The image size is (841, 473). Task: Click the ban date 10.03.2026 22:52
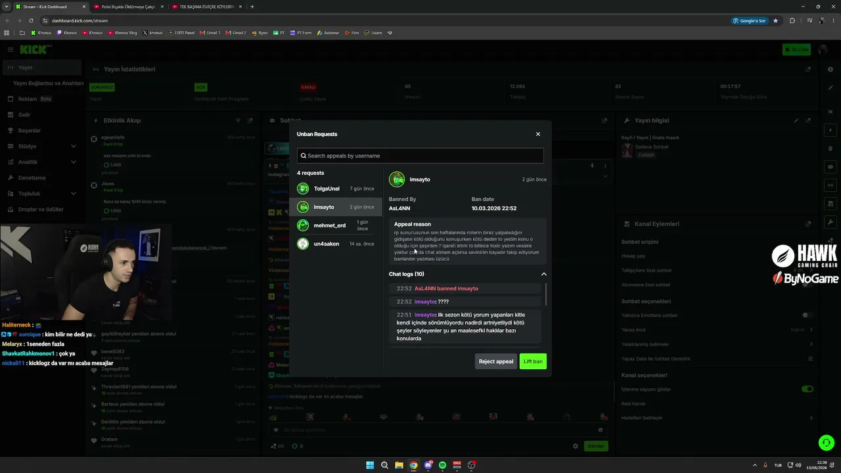pos(494,208)
